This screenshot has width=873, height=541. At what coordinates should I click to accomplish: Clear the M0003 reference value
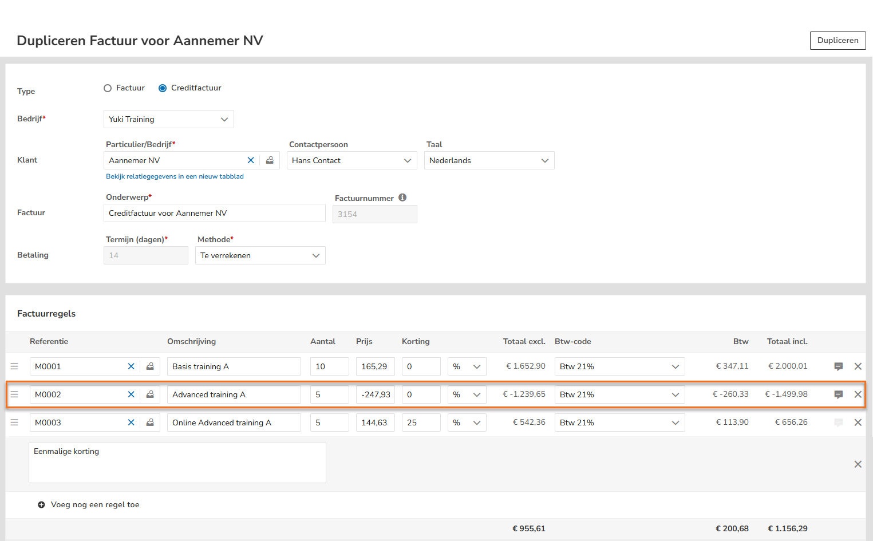(x=131, y=422)
